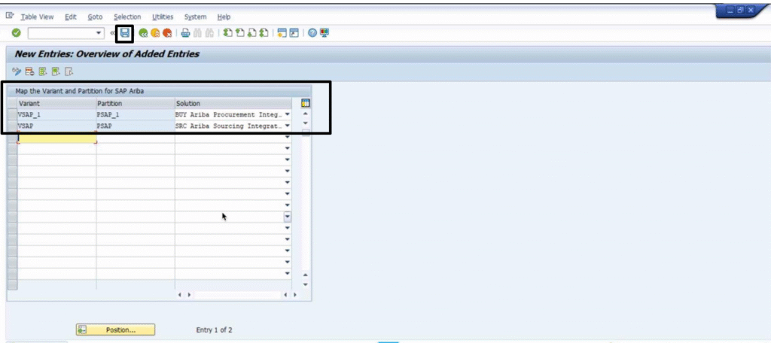
Task: Open the Utilities menu
Action: click(163, 17)
